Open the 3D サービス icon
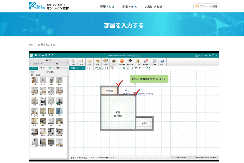This screenshot has width=244, height=163. pos(162,61)
